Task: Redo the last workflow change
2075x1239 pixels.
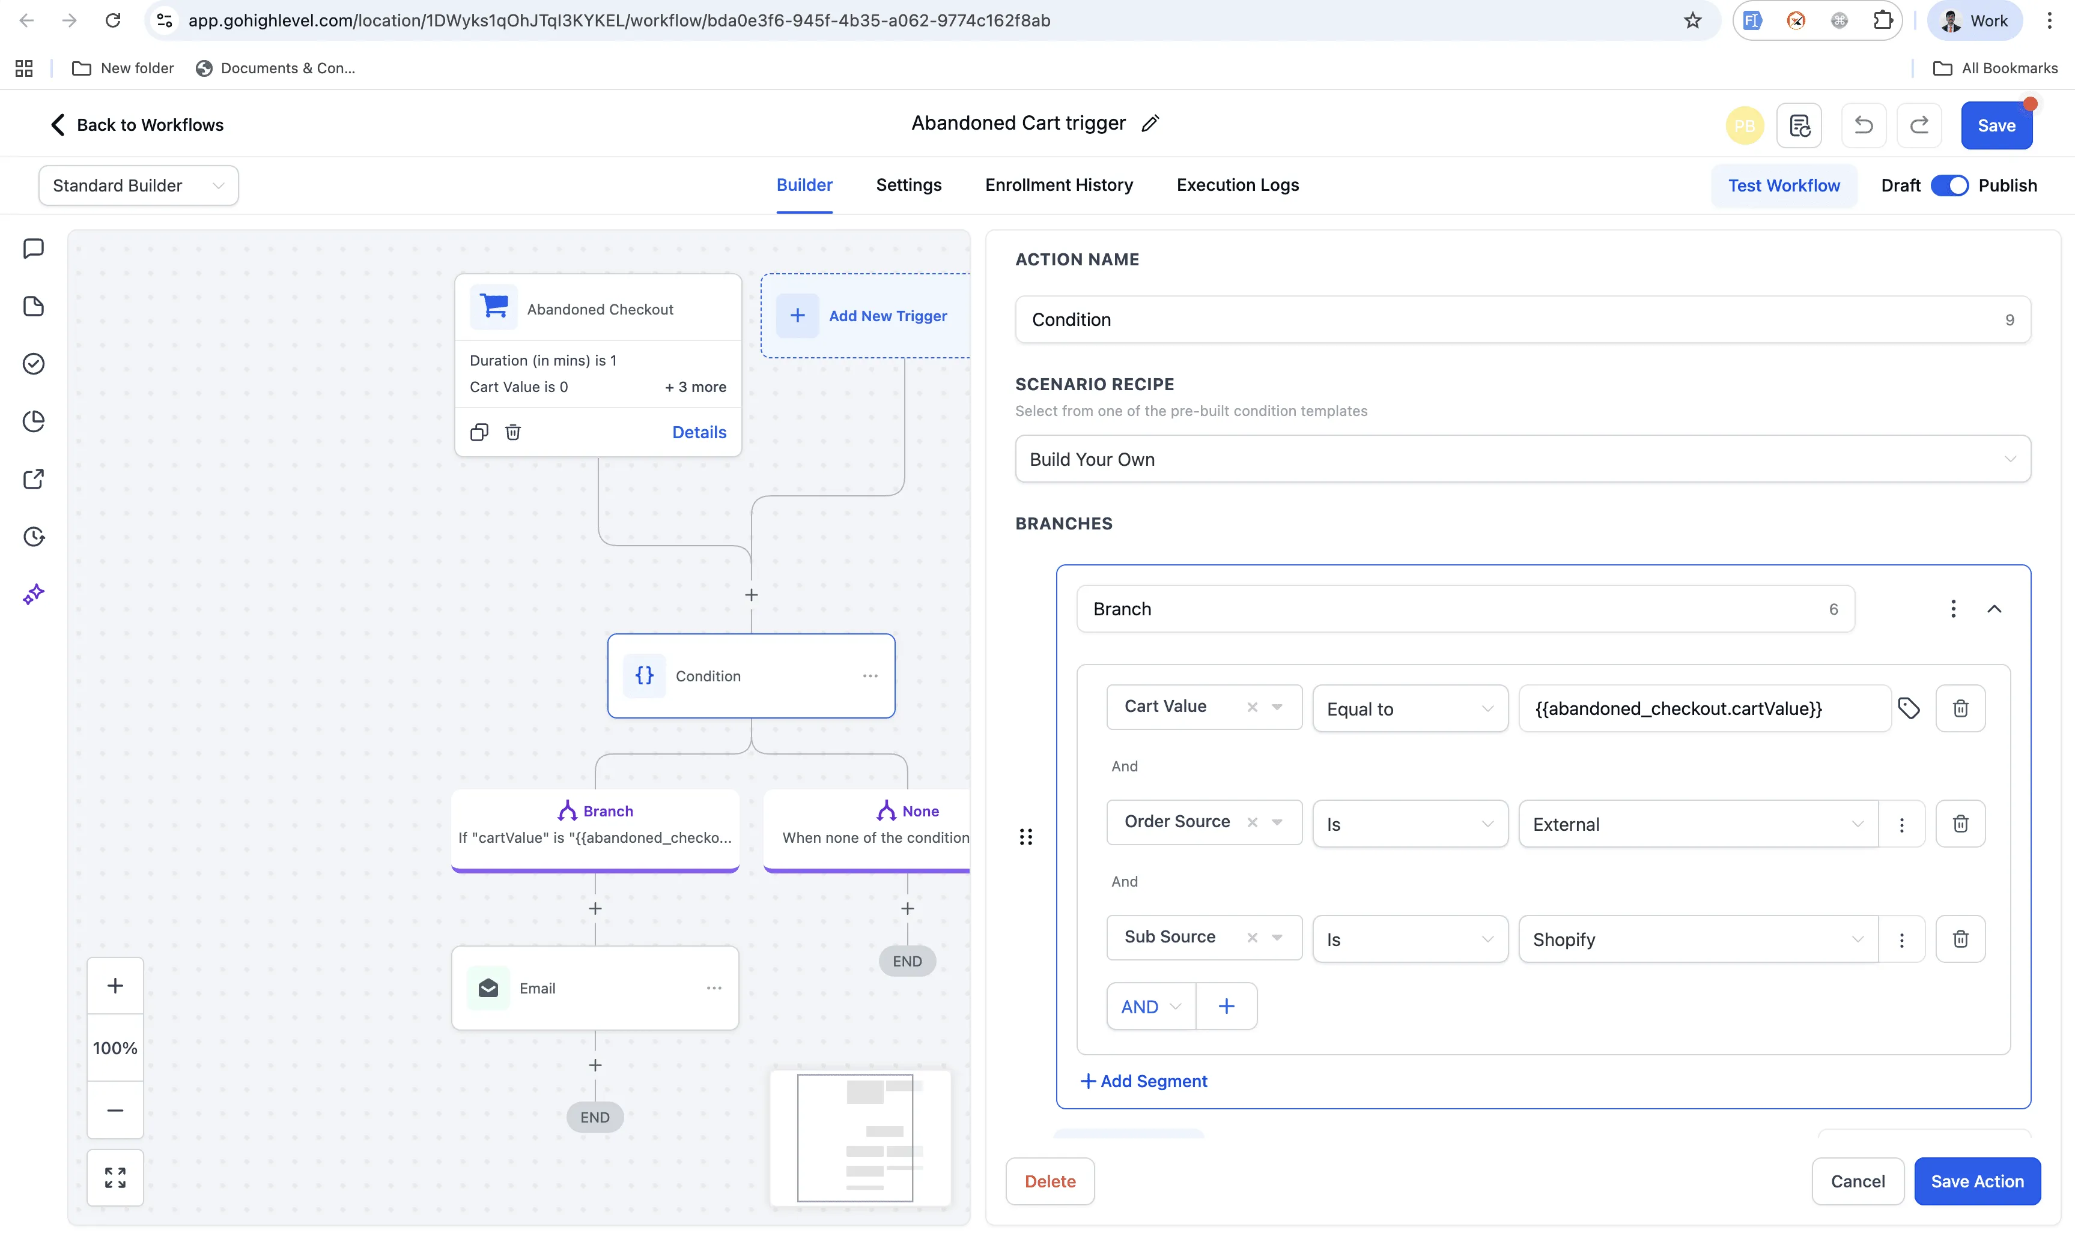Action: pos(1919,124)
